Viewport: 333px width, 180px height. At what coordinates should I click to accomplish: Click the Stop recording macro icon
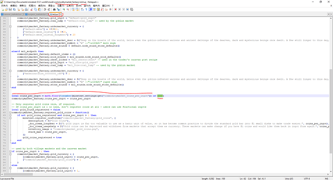coord(120,10)
